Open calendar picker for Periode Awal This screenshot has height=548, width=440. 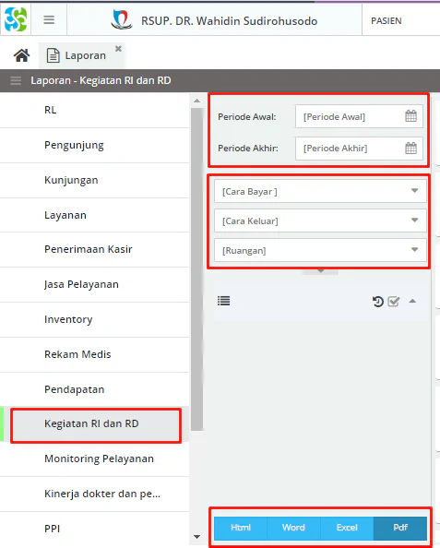click(410, 116)
